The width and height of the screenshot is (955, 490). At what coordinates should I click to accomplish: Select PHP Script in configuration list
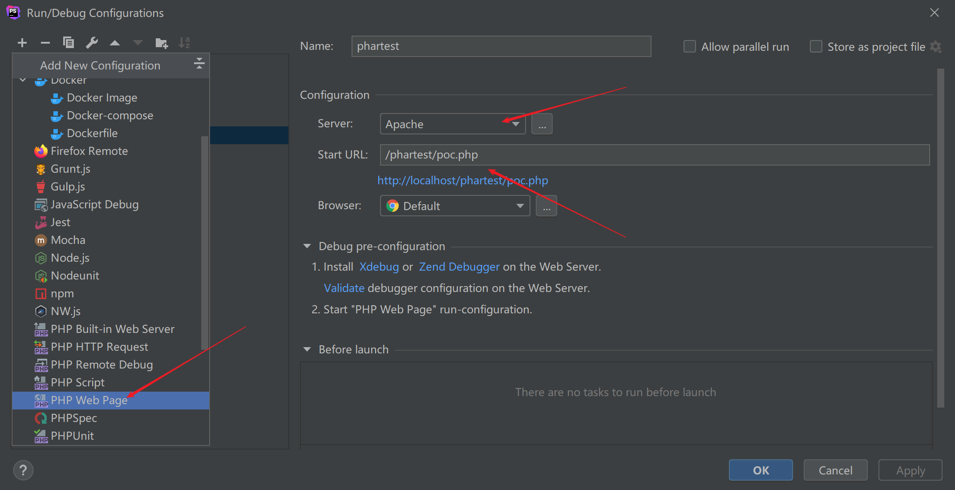[77, 382]
